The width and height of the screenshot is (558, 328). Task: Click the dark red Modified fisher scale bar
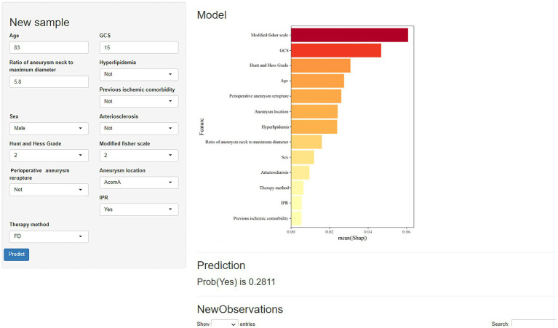349,35
